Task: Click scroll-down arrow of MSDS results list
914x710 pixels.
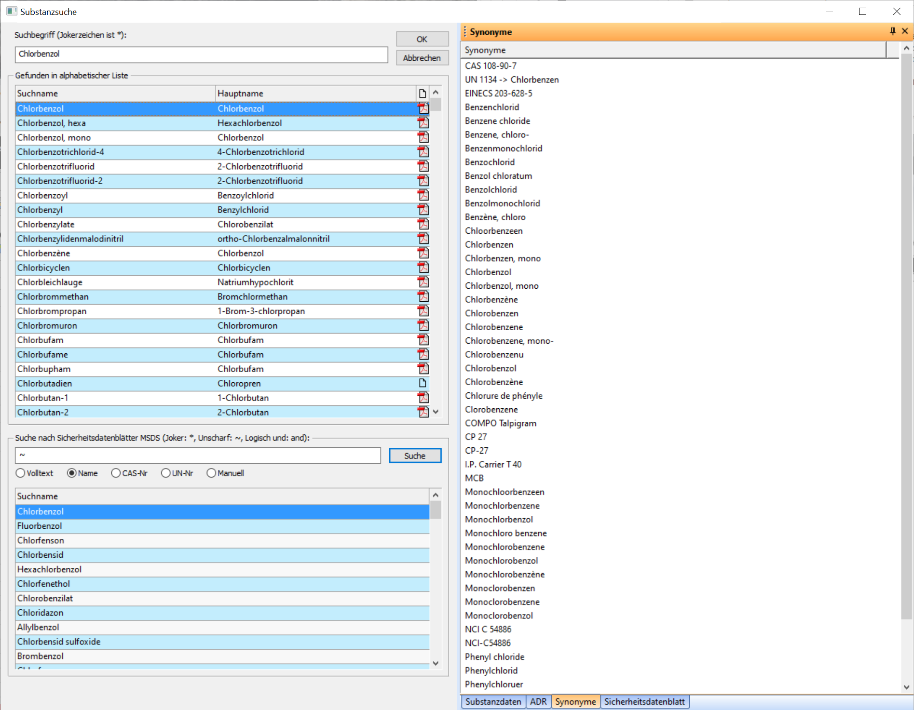Action: [436, 663]
